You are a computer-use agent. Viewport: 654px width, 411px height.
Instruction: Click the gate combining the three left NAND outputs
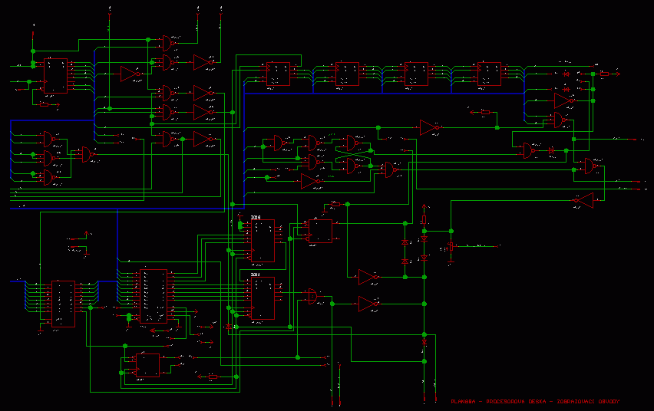(84, 155)
